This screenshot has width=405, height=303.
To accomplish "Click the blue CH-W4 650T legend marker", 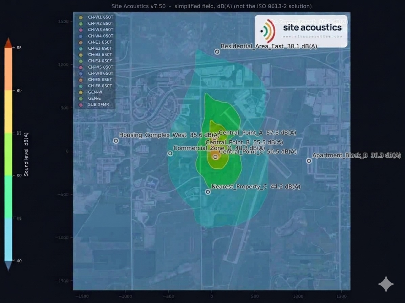I will tap(81, 37).
